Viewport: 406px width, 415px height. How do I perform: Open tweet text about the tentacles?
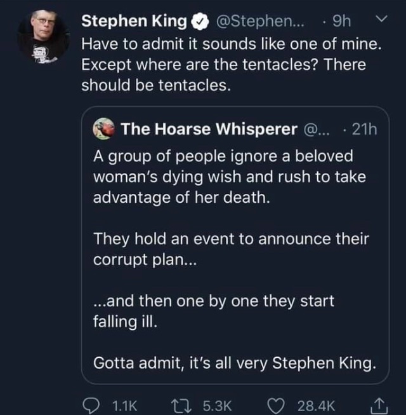coord(223,65)
